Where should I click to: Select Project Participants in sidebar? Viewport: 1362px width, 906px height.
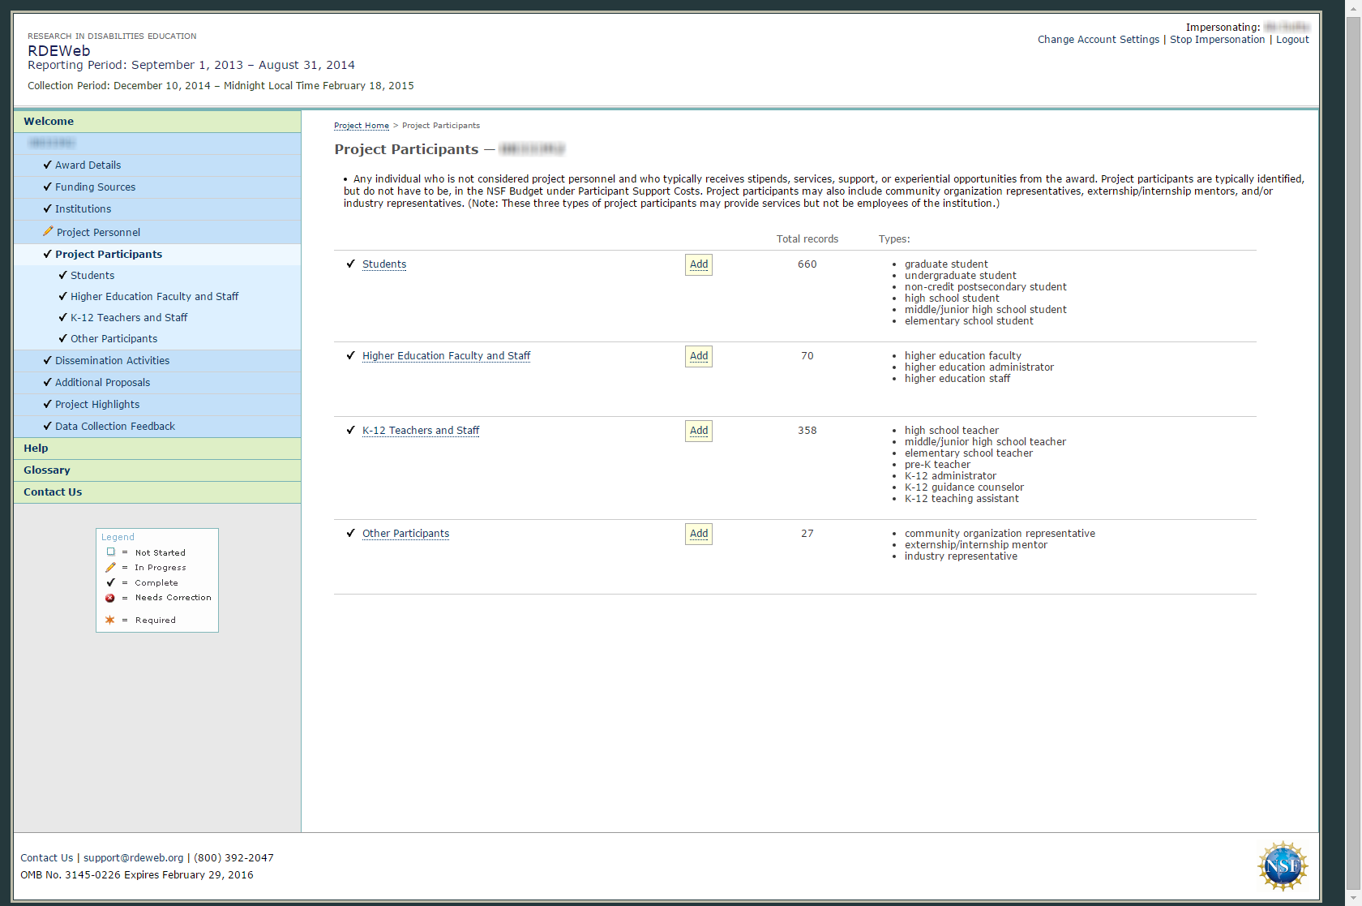tap(109, 254)
